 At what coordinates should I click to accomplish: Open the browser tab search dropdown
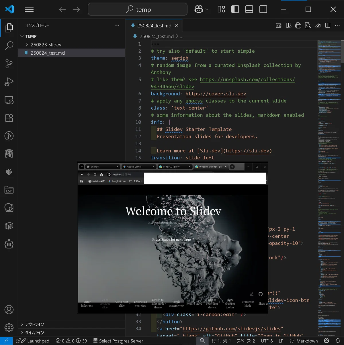82,167
